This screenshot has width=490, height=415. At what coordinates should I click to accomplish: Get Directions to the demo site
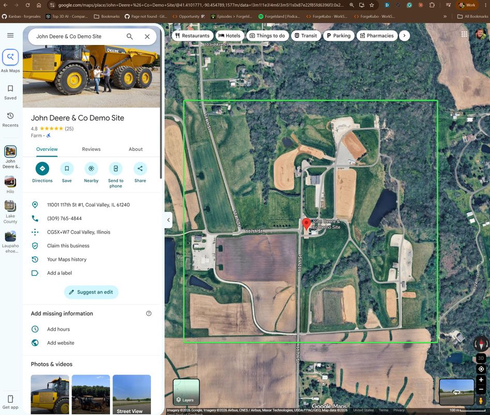tap(42, 169)
